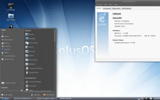Click the network tray icon

coord(139,98)
